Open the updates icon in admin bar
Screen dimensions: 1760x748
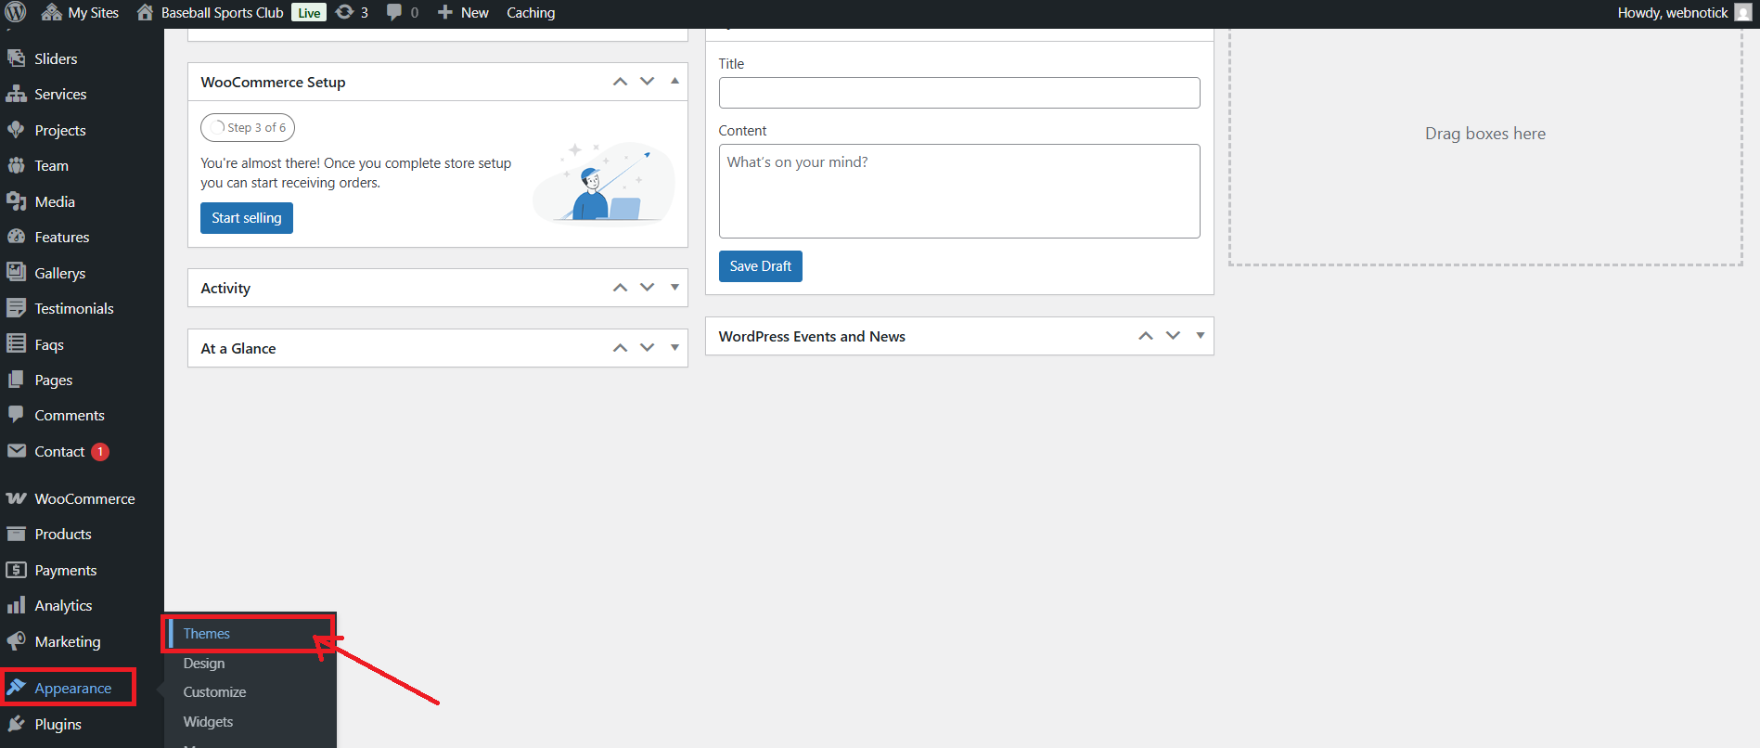(x=344, y=12)
